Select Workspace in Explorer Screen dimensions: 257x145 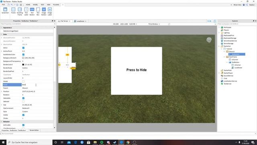pos(227,27)
